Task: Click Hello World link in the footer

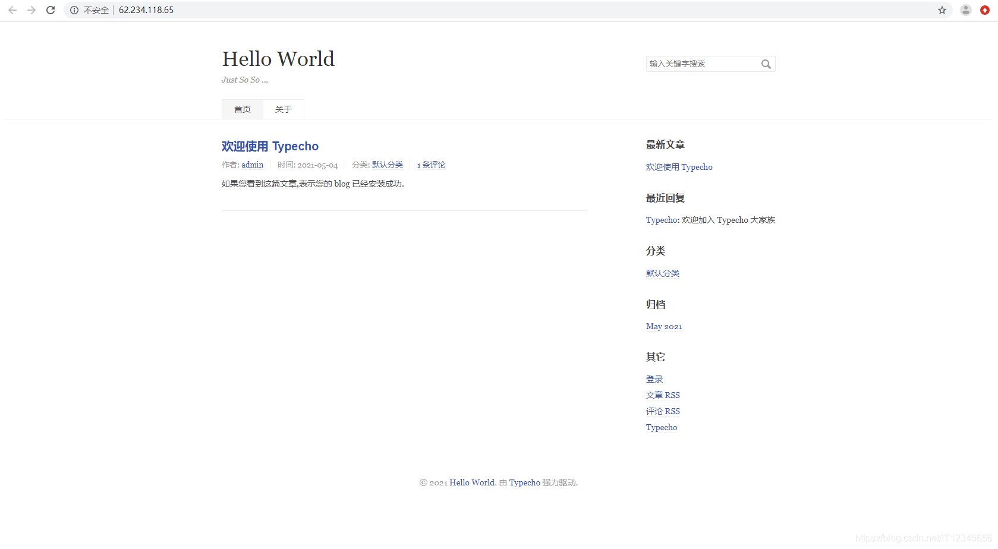Action: 472,482
